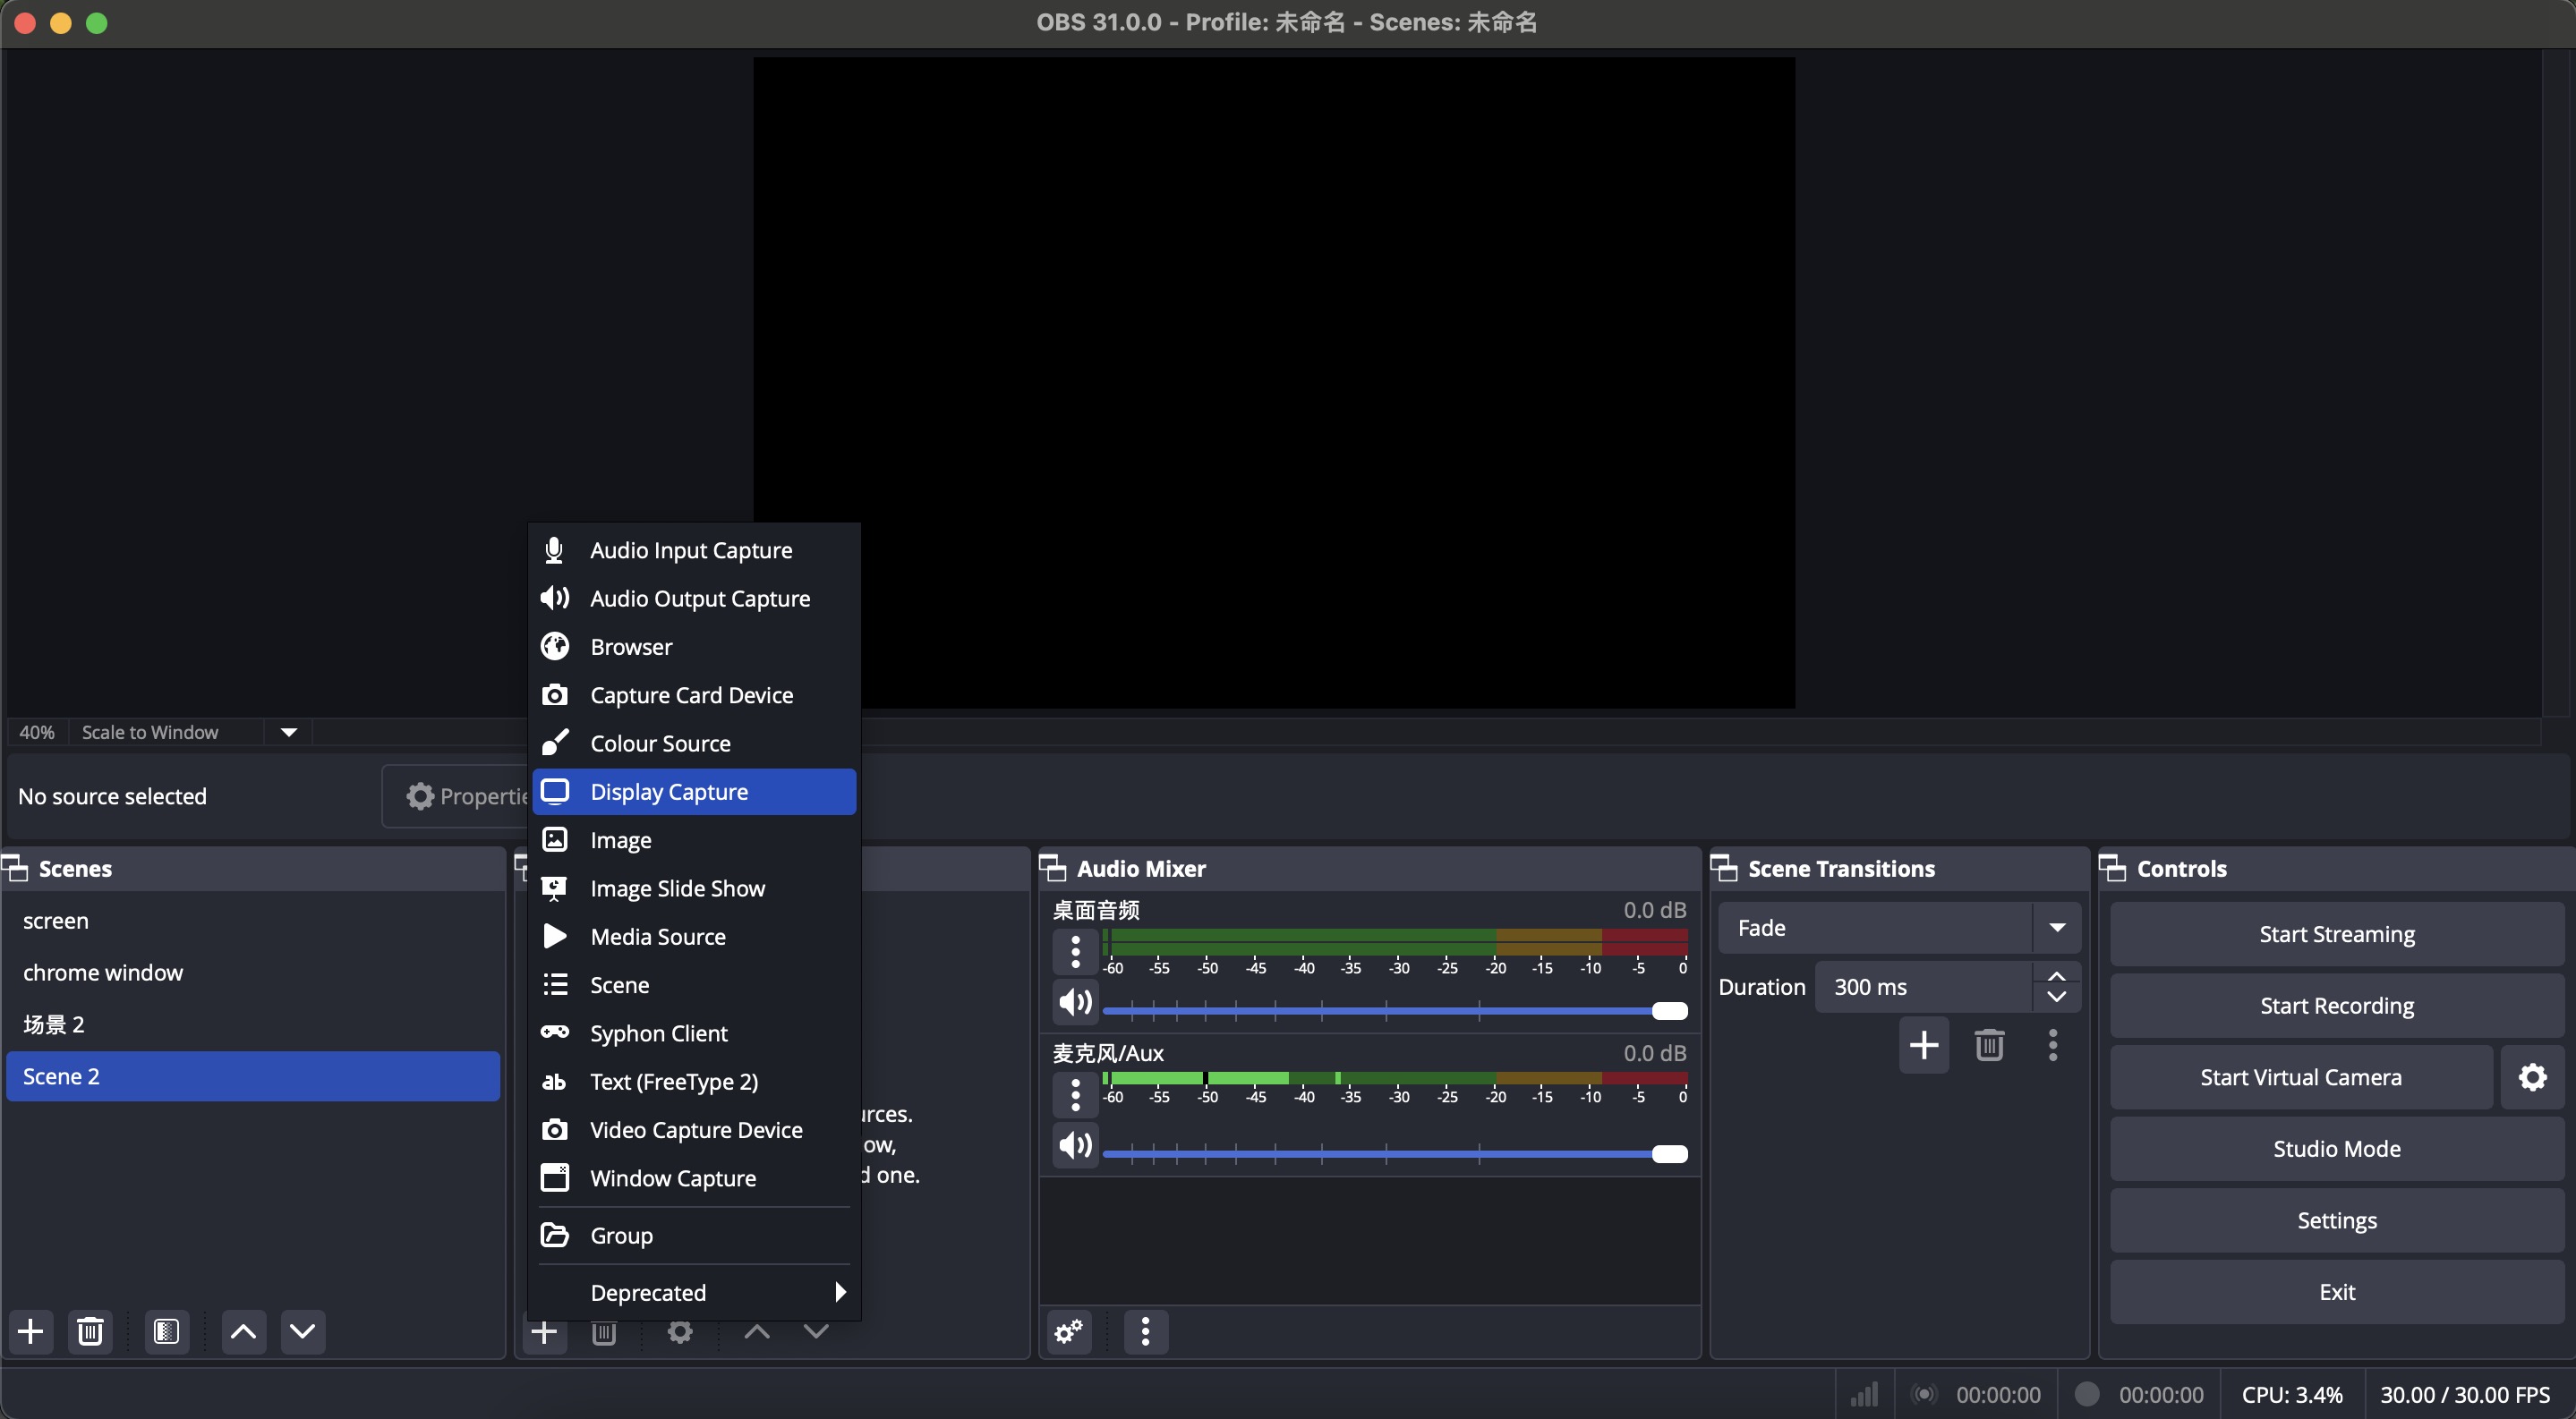Image resolution: width=2576 pixels, height=1419 pixels.
Task: Open the virtual camera settings gear
Action: click(x=2532, y=1077)
